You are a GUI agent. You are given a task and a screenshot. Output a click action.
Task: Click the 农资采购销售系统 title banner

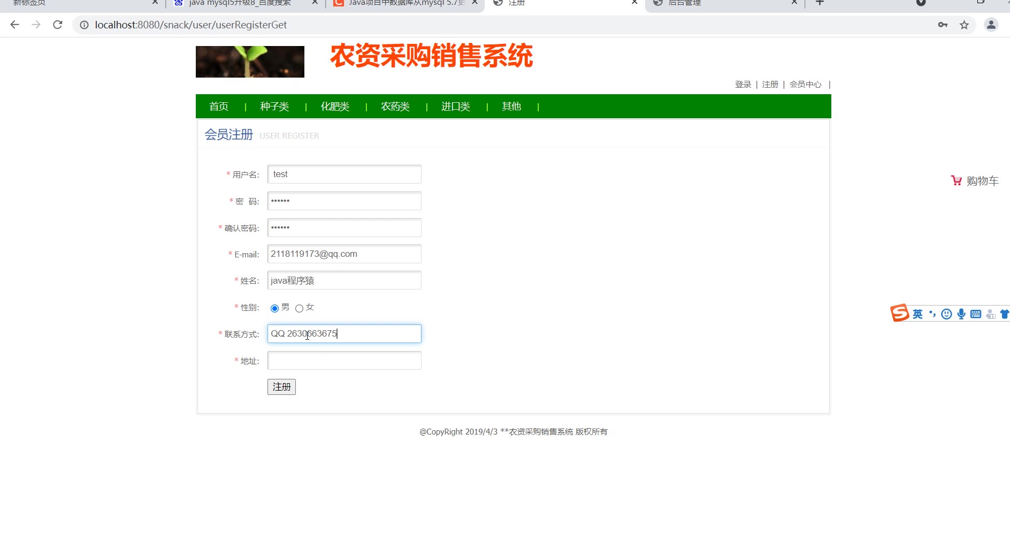point(431,56)
